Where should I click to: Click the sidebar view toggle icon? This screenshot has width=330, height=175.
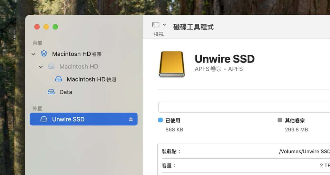click(156, 25)
